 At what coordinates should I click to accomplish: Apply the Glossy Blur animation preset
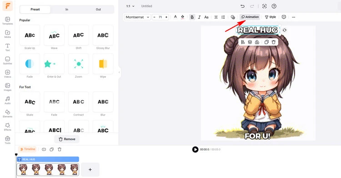click(103, 35)
